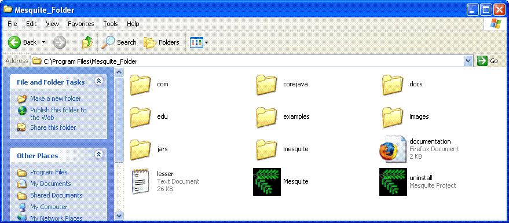Click the 'corejava' folder name

tap(295, 85)
